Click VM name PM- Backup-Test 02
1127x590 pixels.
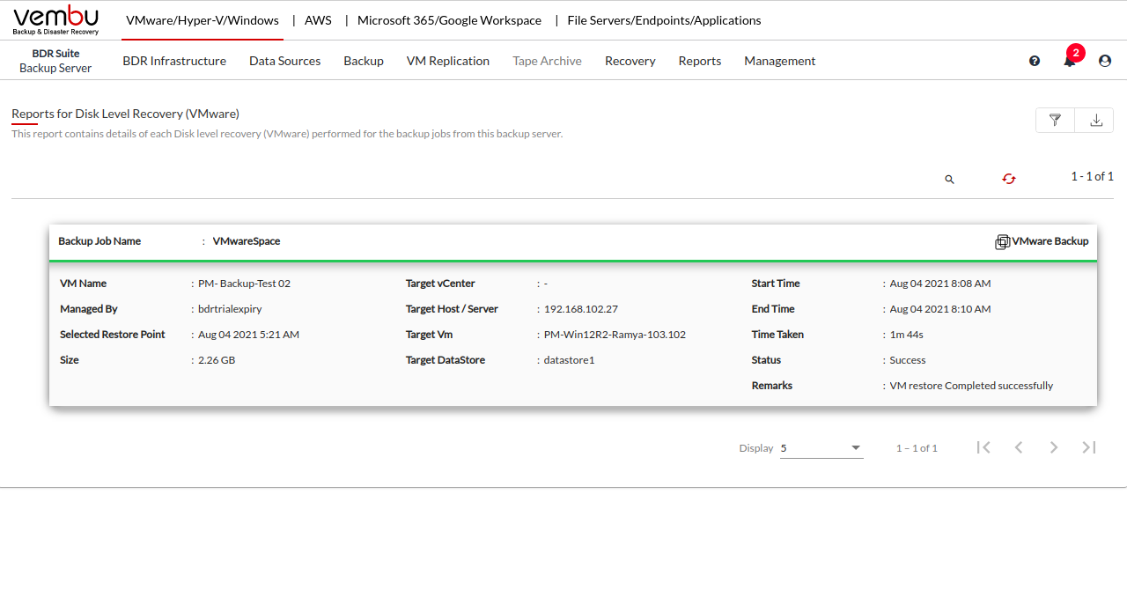pos(244,284)
